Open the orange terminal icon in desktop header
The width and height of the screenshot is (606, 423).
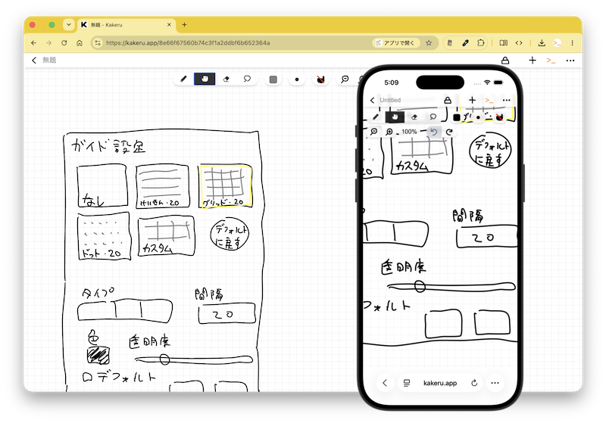tap(551, 61)
